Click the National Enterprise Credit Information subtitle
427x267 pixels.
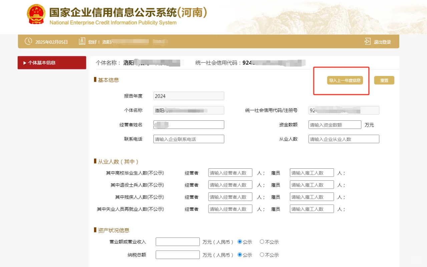pos(113,23)
